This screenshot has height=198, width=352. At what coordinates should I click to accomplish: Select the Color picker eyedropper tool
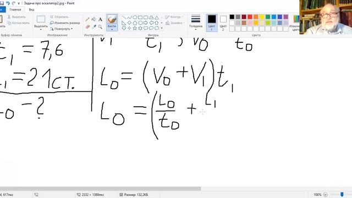click(x=94, y=27)
